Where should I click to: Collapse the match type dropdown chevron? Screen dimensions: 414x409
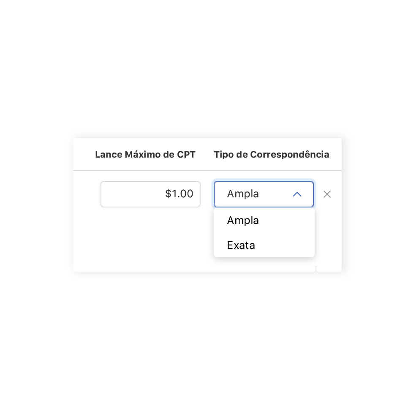pos(297,194)
